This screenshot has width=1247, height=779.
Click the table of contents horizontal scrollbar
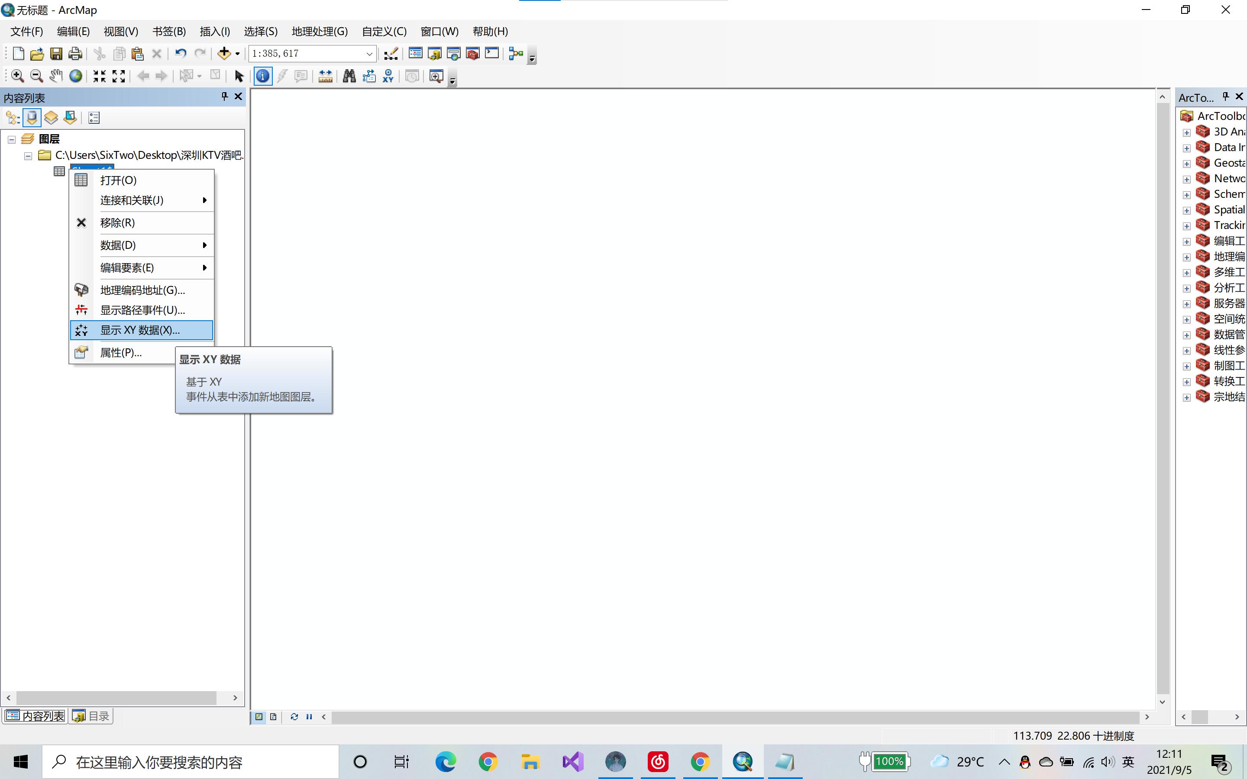[116, 698]
